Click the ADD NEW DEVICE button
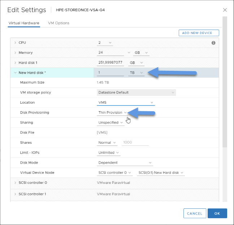This screenshot has height=225, width=234. 199,33
